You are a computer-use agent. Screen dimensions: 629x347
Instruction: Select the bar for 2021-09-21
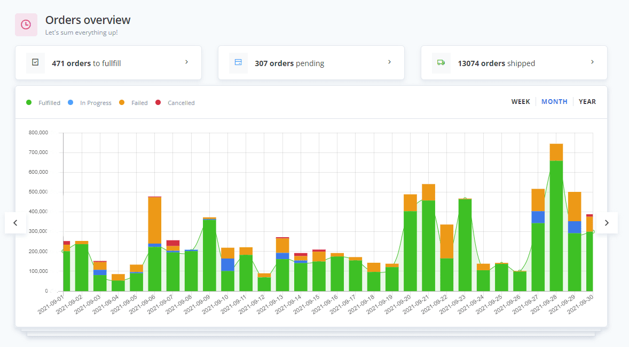click(x=428, y=237)
